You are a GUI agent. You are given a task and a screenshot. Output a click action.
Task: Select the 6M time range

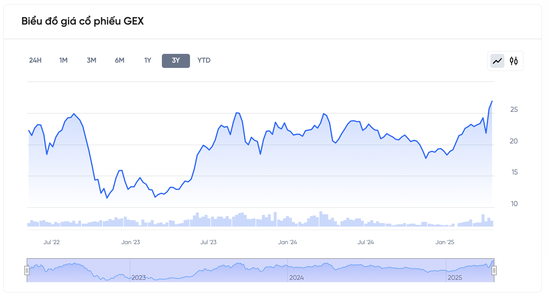(x=120, y=61)
